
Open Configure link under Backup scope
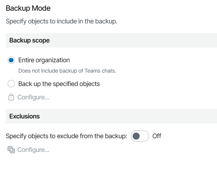tap(33, 97)
